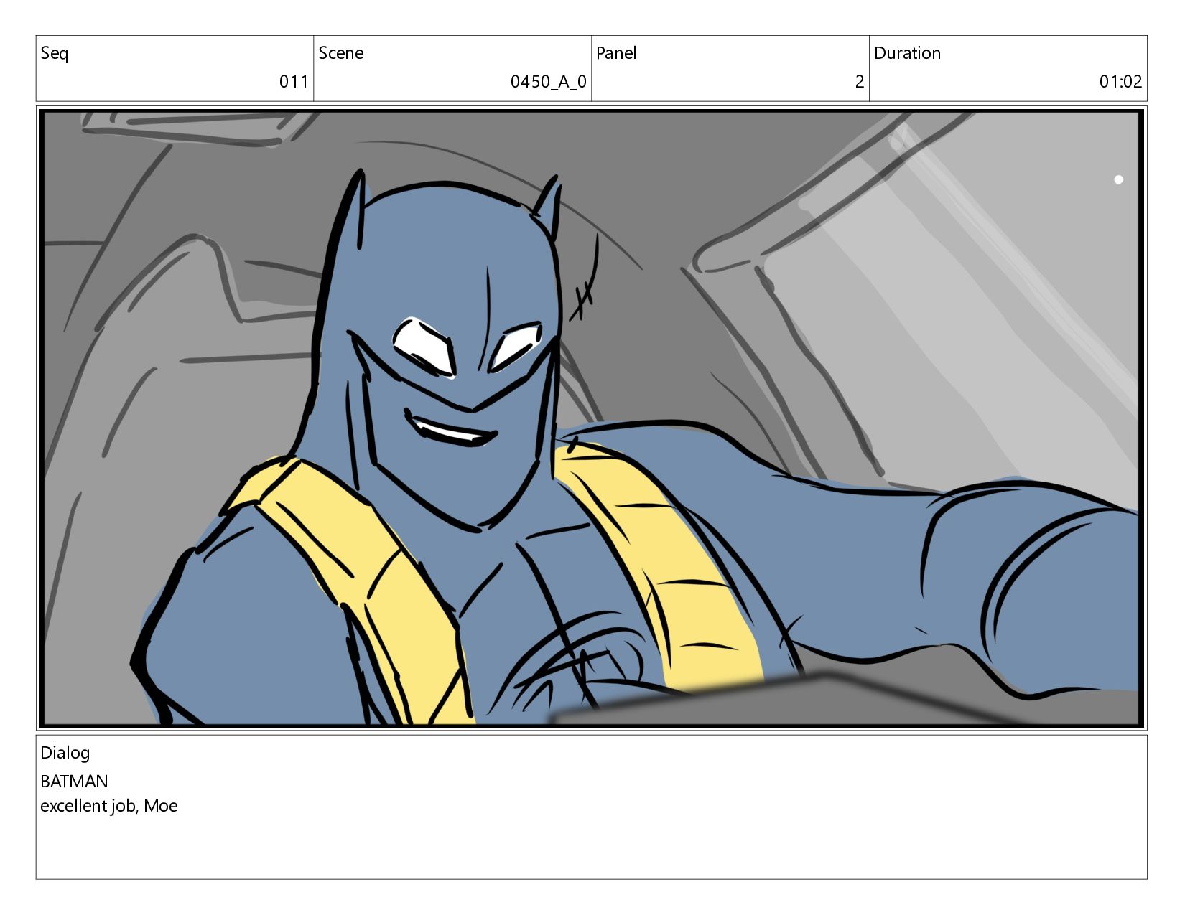This screenshot has width=1185, height=915.
Task: Select scene value 0450_A_0
Action: click(549, 82)
